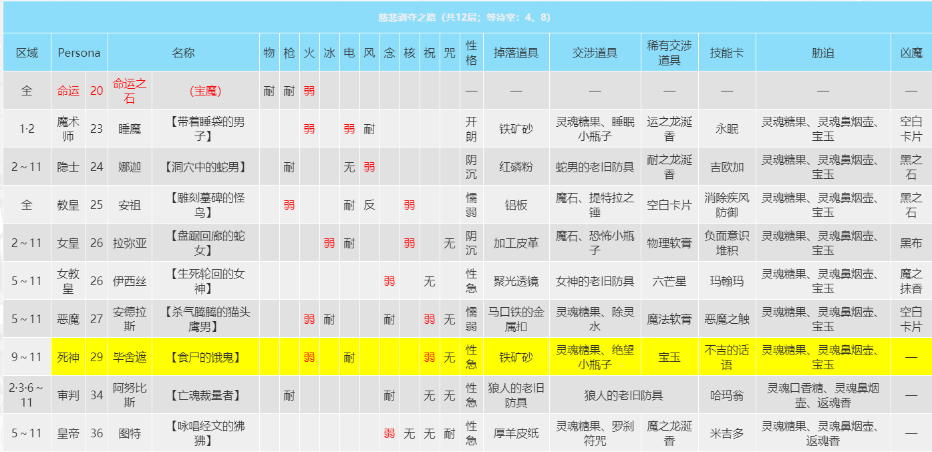Image resolution: width=932 pixels, height=452 pixels.
Task: Select the 魔之龙涎香 cell
Action: [x=669, y=433]
